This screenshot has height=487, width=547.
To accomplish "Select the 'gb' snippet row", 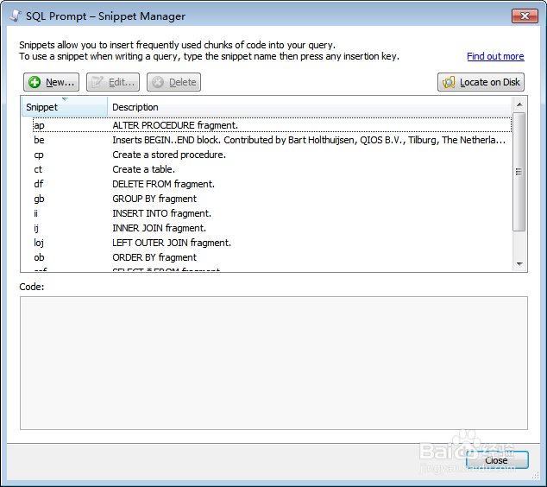I will tap(272, 199).
